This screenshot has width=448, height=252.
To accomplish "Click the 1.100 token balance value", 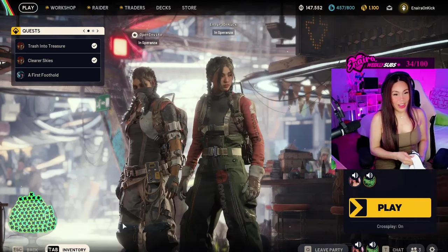I will (x=374, y=8).
